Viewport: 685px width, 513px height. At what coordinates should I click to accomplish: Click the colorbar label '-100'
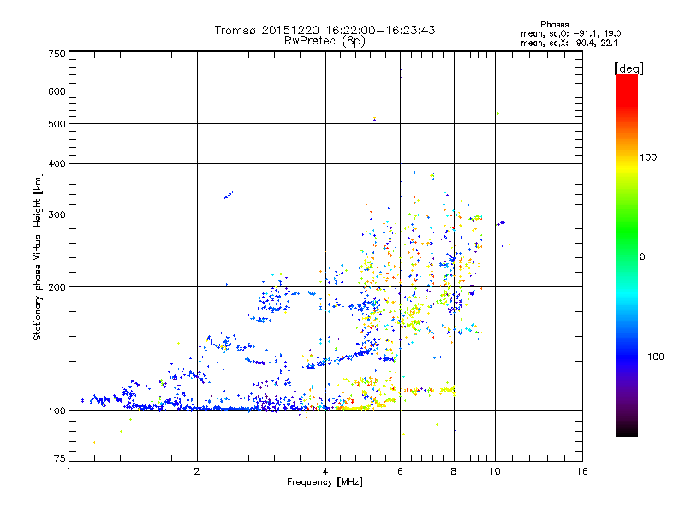pyautogui.click(x=652, y=357)
